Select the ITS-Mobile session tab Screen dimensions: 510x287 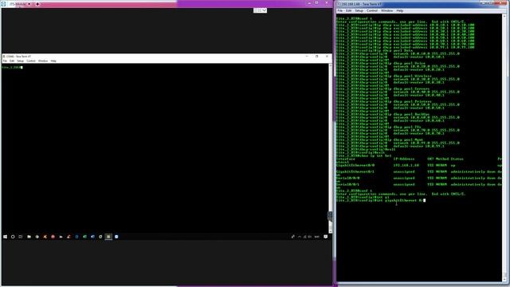[18, 4]
